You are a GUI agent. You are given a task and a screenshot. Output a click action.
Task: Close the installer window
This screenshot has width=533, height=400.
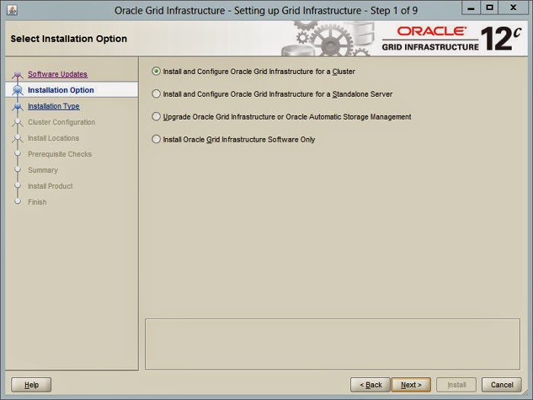[x=513, y=8]
